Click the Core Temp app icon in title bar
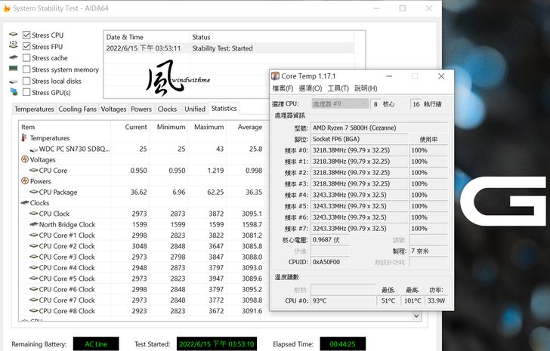The image size is (550, 351). 275,75
